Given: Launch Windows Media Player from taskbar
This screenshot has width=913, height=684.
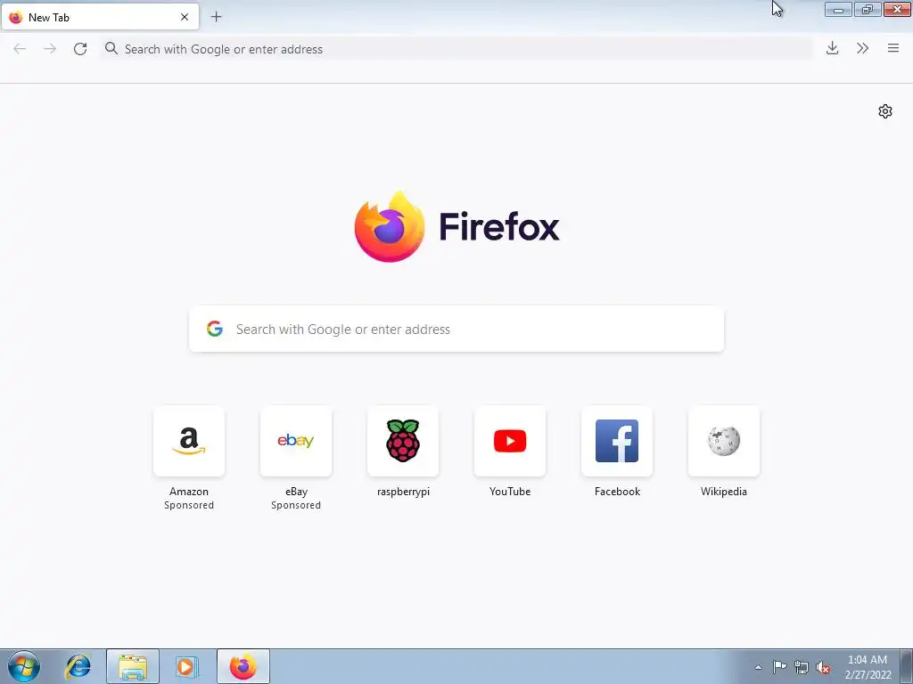Looking at the screenshot, I should click(x=187, y=666).
